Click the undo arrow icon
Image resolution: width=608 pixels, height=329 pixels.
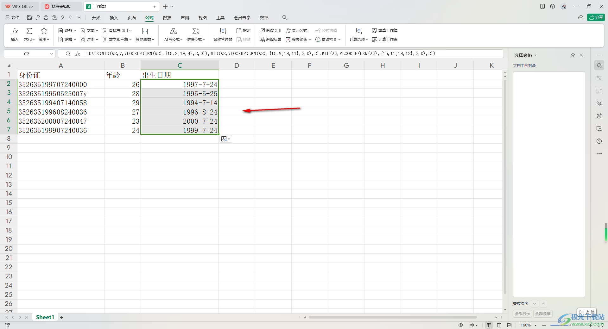pyautogui.click(x=62, y=18)
